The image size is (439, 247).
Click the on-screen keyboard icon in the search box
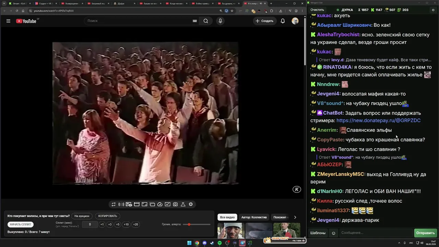point(195,21)
